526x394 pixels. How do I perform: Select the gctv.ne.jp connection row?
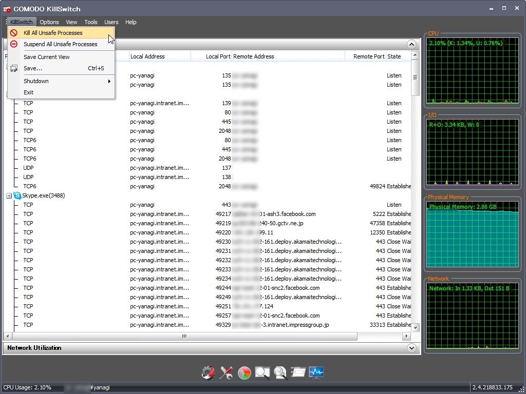(208, 223)
